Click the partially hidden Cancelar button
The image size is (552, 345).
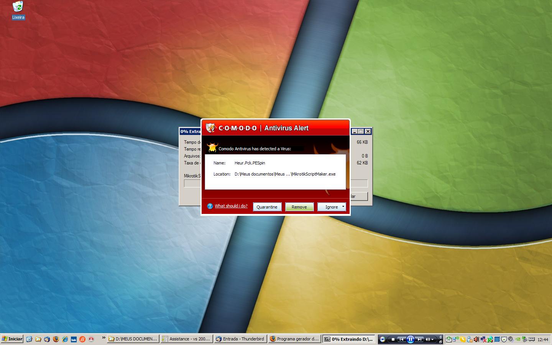point(359,196)
